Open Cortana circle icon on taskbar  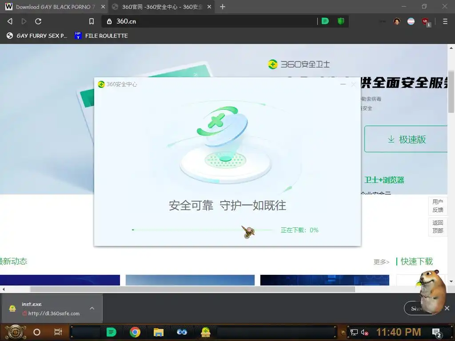pos(37,332)
